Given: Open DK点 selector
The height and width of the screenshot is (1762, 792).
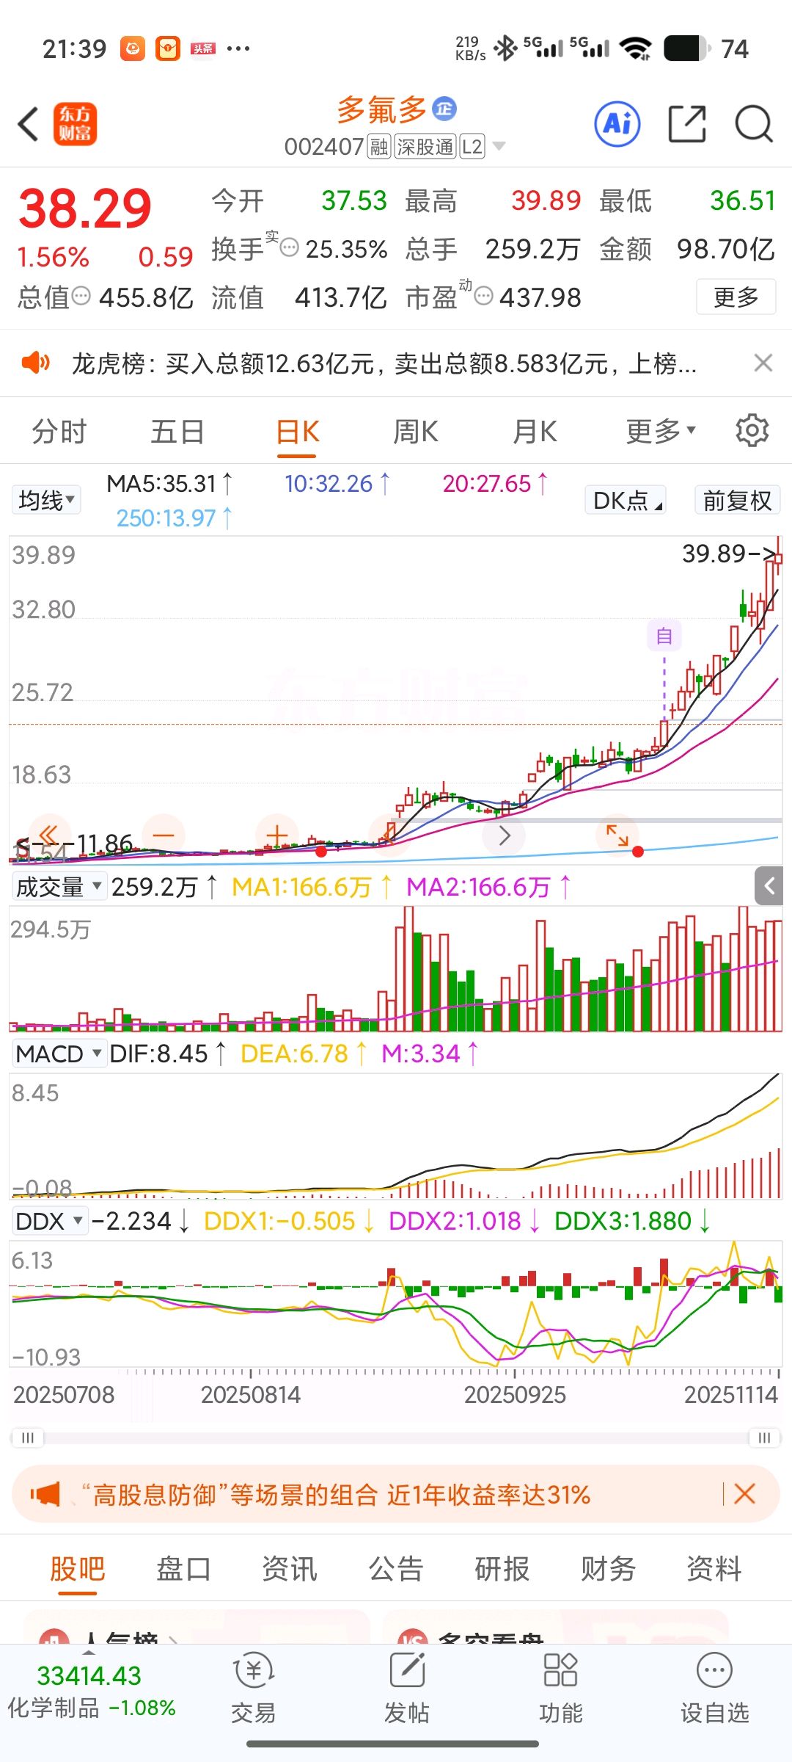Looking at the screenshot, I should pyautogui.click(x=626, y=501).
